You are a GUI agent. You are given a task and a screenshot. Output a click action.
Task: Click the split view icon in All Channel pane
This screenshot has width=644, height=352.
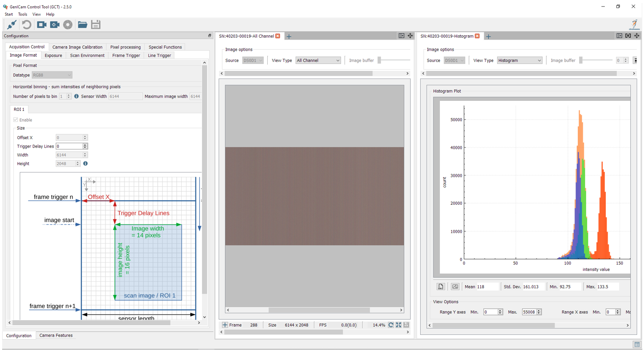tap(402, 36)
